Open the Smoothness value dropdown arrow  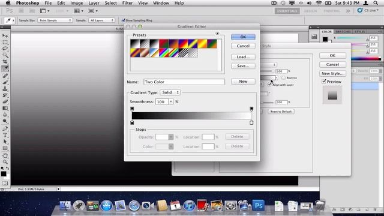click(x=171, y=101)
